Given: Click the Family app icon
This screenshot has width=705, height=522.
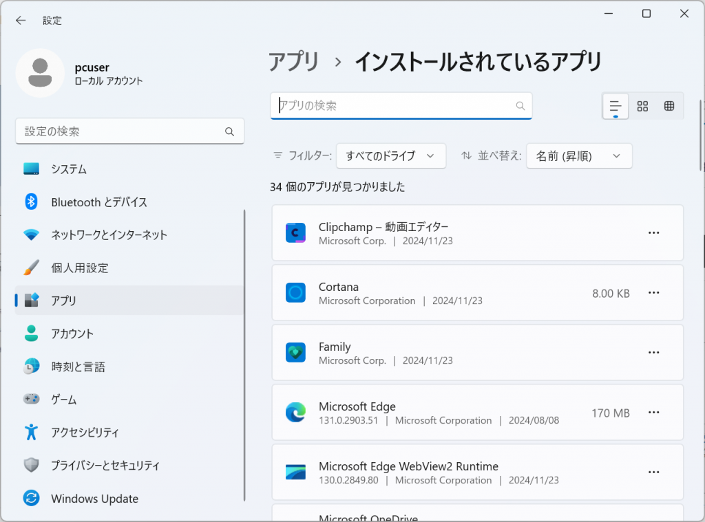Looking at the screenshot, I should [x=295, y=352].
